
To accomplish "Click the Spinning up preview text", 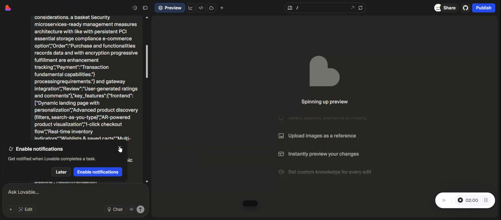I will [325, 102].
